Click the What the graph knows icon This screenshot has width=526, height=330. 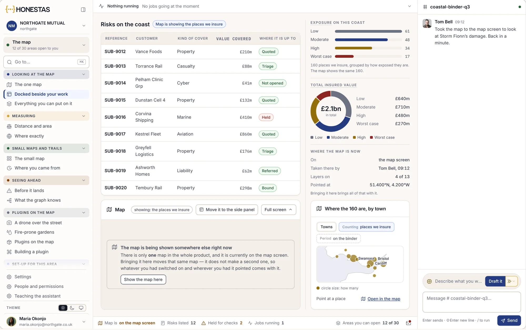(9, 200)
